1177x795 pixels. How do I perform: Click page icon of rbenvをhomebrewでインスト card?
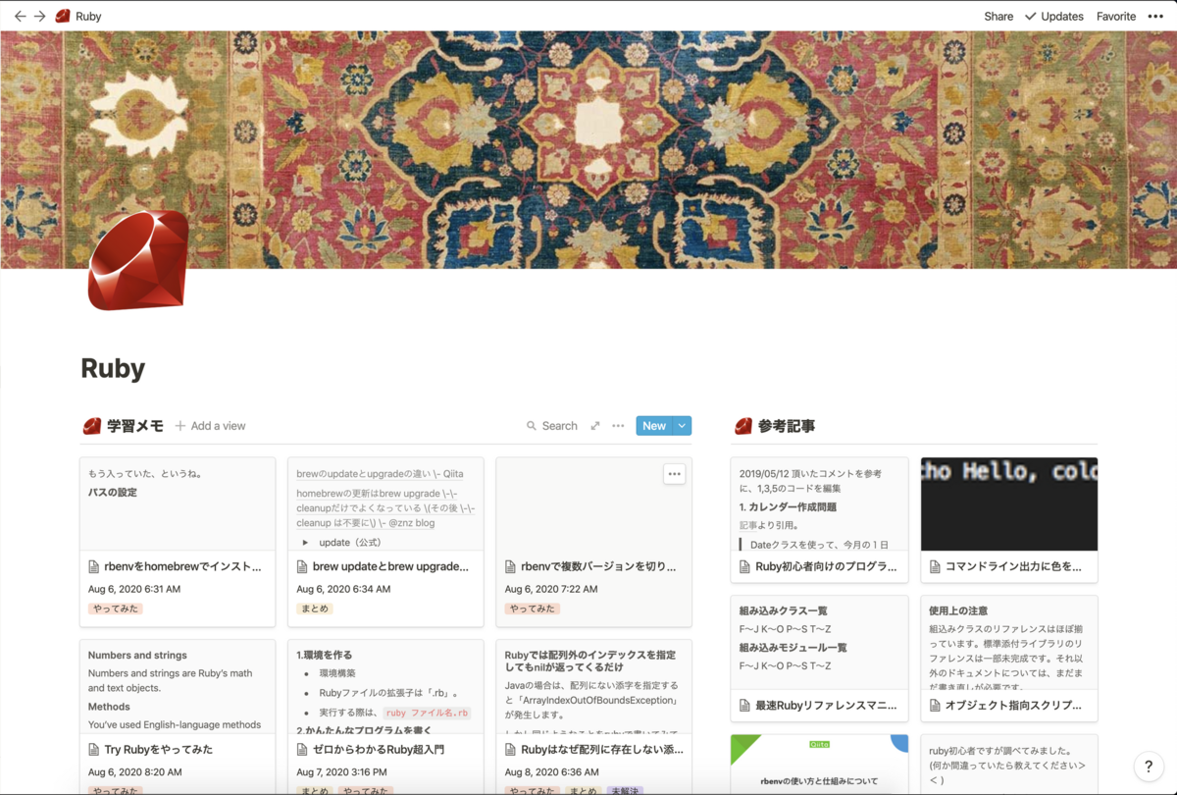point(94,566)
